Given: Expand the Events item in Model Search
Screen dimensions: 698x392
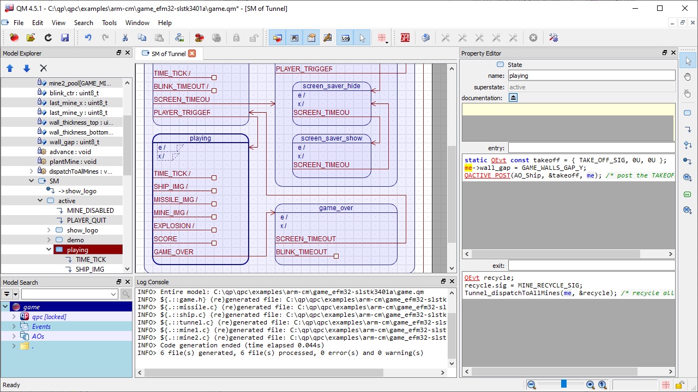Looking at the screenshot, I should click(x=14, y=327).
